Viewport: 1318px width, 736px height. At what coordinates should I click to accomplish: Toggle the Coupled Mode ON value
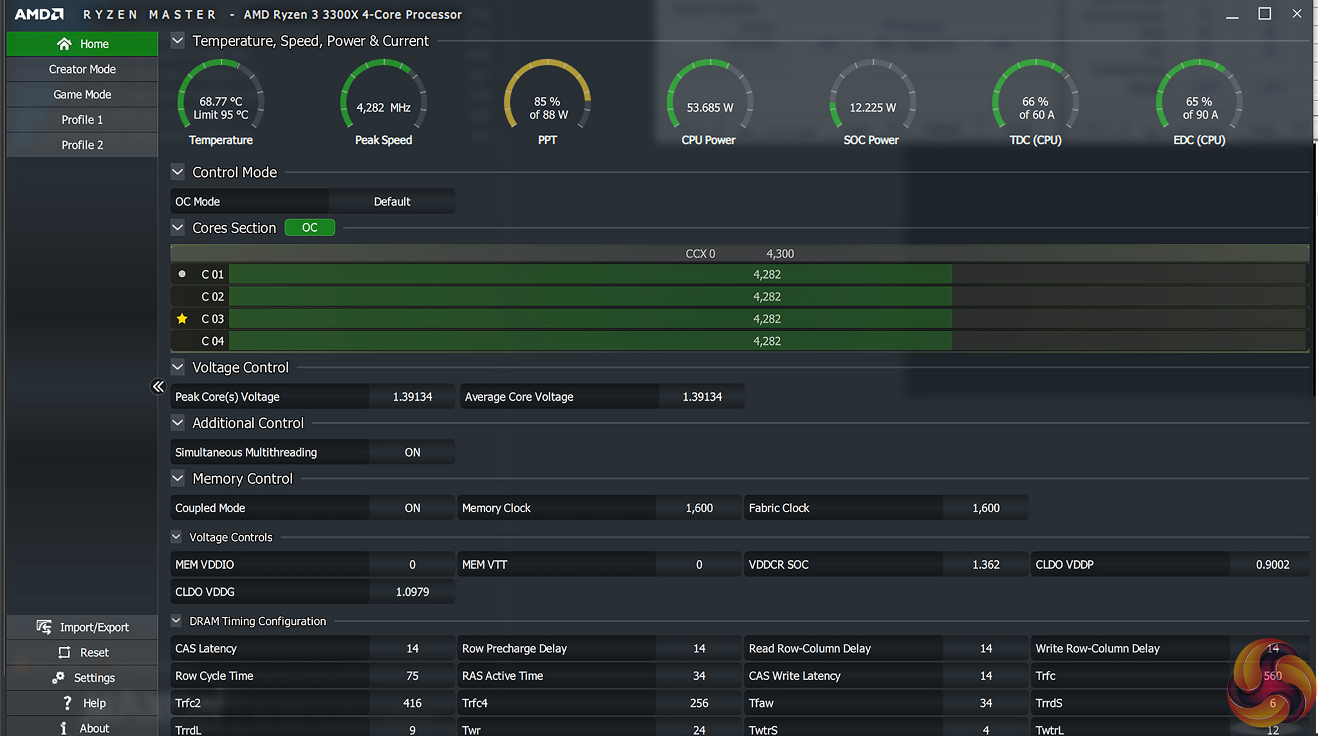point(412,508)
